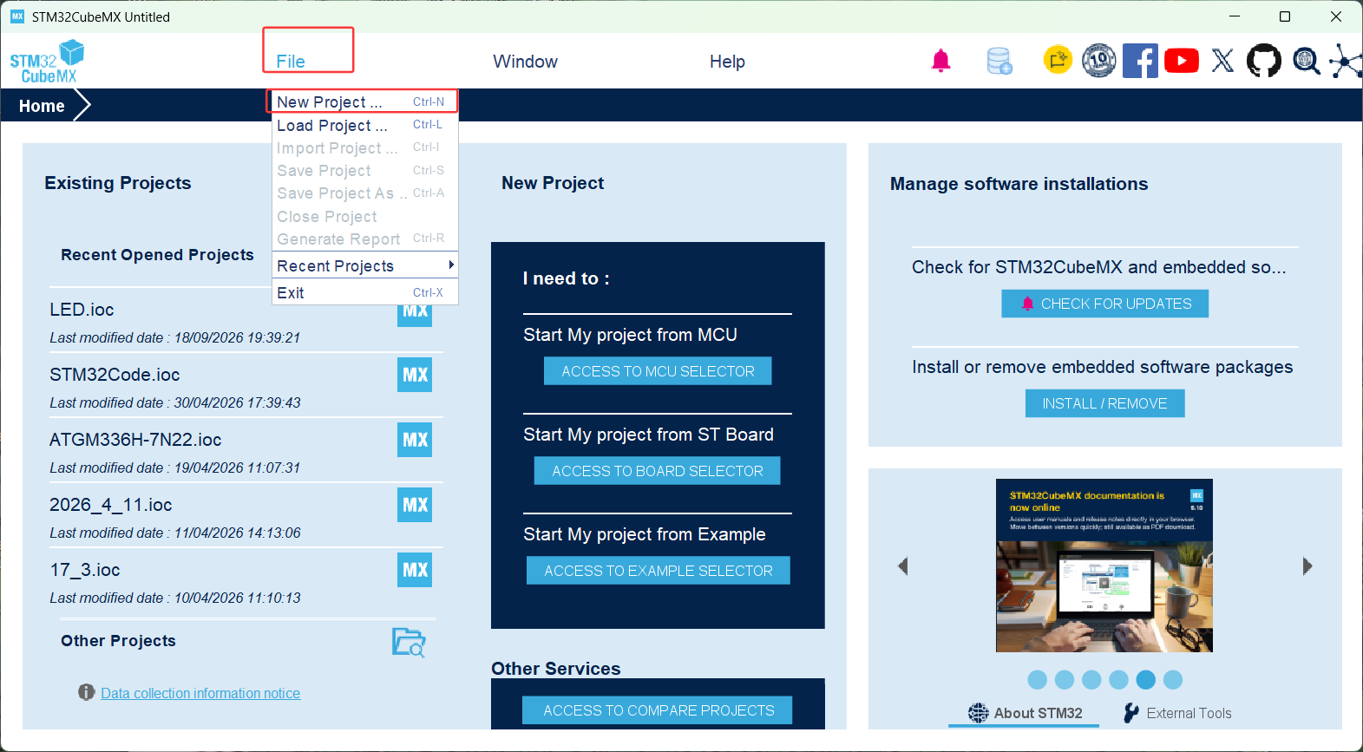
Task: Click the greyed Close Project entry
Action: coord(364,216)
